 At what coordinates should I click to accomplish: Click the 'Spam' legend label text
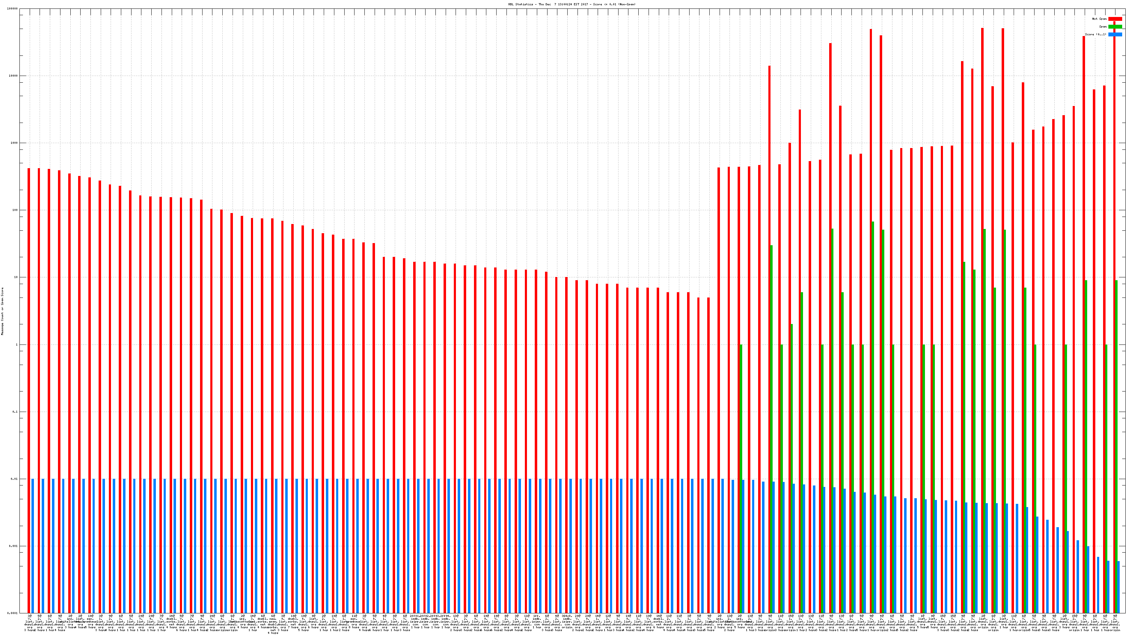pos(1103,27)
